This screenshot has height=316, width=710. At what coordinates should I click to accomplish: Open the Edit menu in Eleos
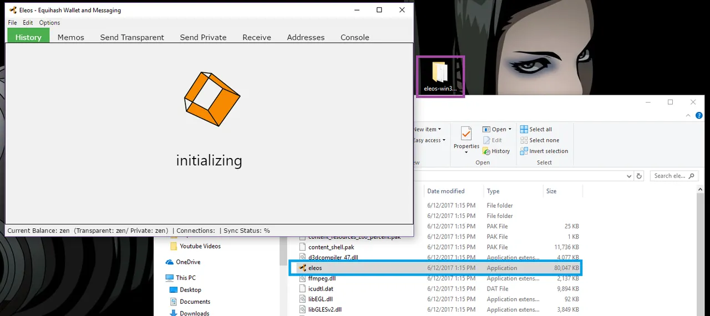(x=28, y=23)
